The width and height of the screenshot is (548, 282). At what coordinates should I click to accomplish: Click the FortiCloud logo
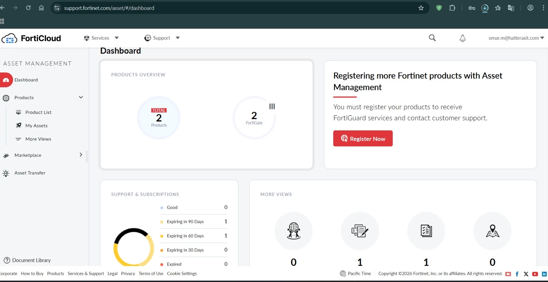pyautogui.click(x=31, y=38)
